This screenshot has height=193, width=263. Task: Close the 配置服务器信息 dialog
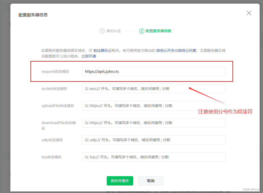pyautogui.click(x=249, y=13)
